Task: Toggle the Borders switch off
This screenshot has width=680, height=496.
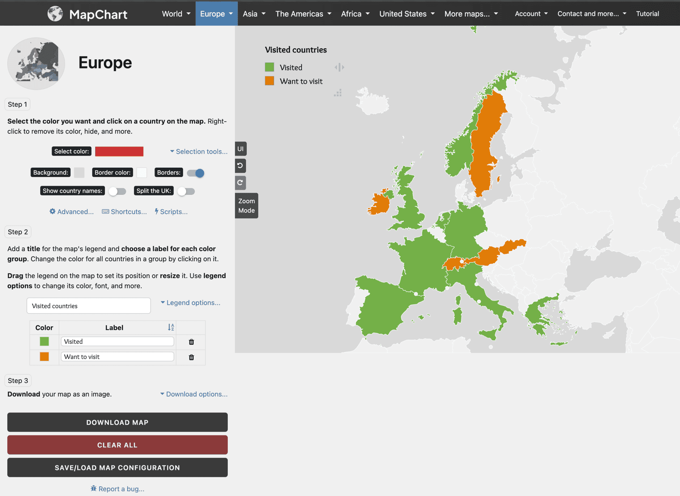Action: 196,173
